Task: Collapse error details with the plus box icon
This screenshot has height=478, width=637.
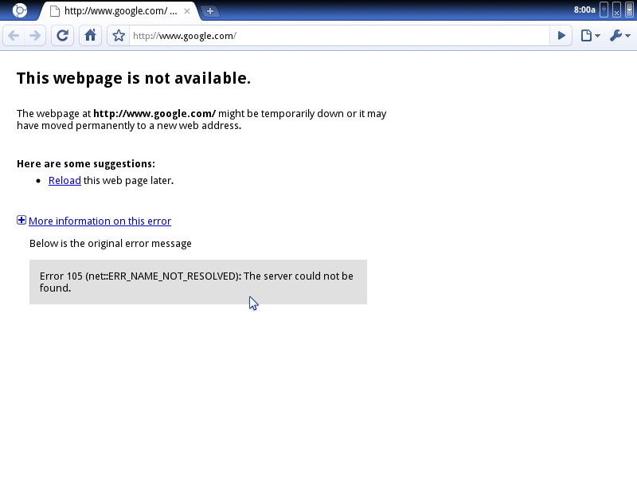Action: click(x=21, y=221)
